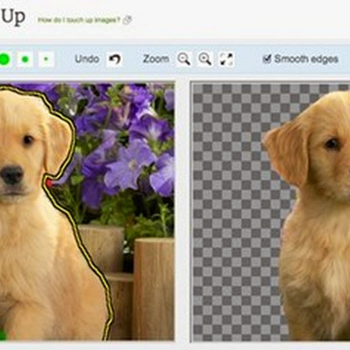Zoom out with the minus magnifier
The height and width of the screenshot is (350, 350).
[184, 59]
